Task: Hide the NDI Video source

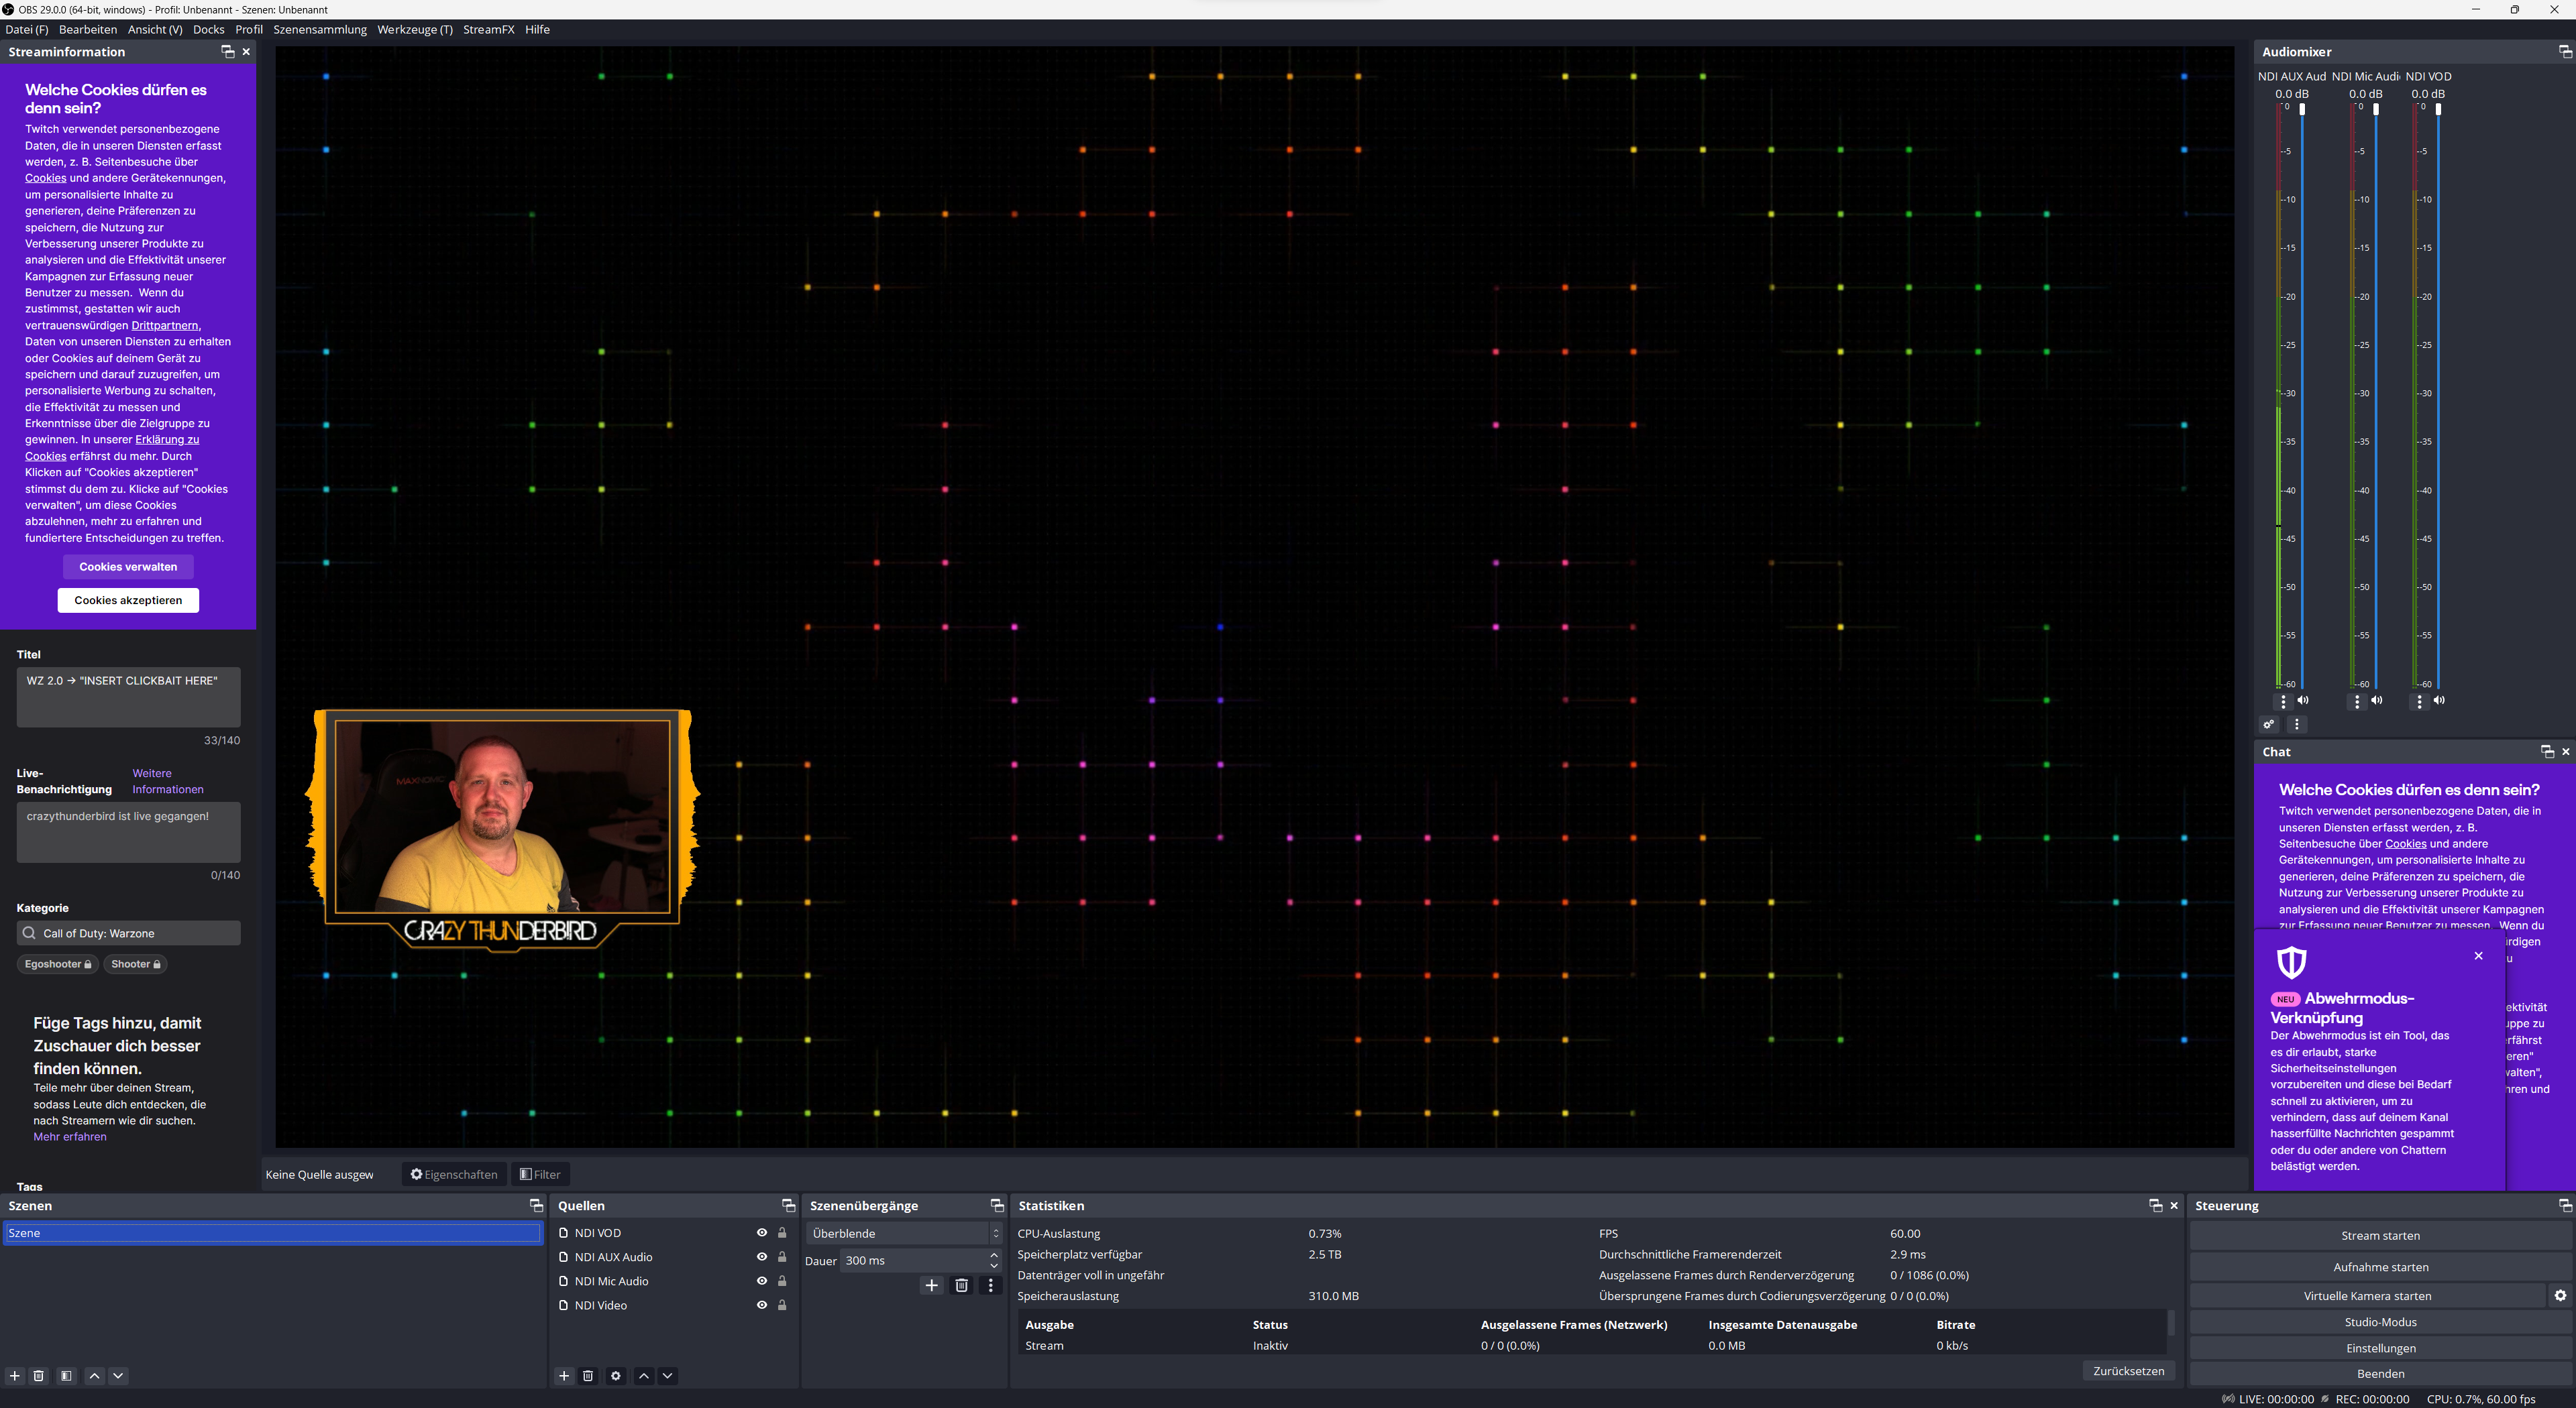Action: pos(761,1305)
